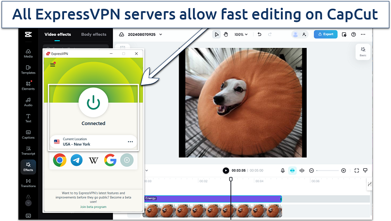Open the project name dropdown 202408070925
The width and height of the screenshot is (391, 221).
pos(145,34)
